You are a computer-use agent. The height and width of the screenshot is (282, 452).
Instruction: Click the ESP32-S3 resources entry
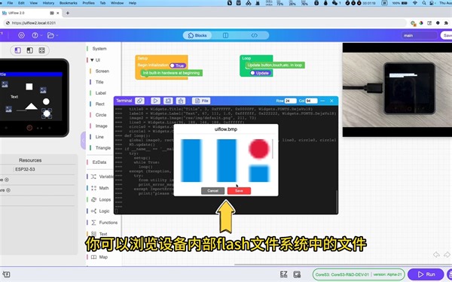tap(25, 169)
